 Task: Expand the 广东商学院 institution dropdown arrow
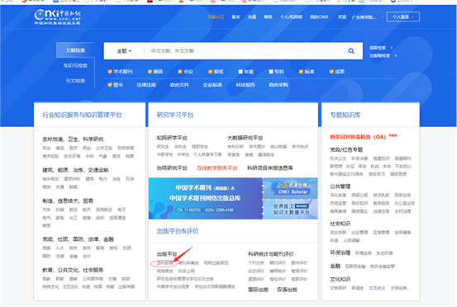point(382,17)
